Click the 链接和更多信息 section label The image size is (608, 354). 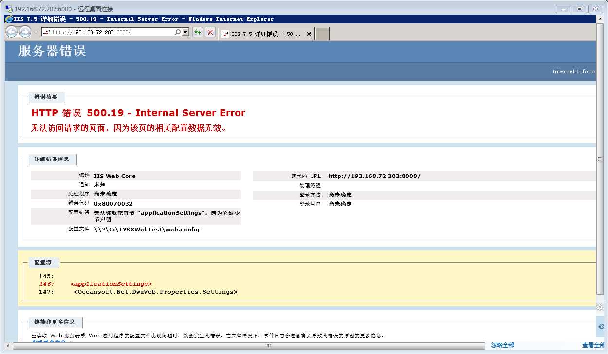[55, 322]
